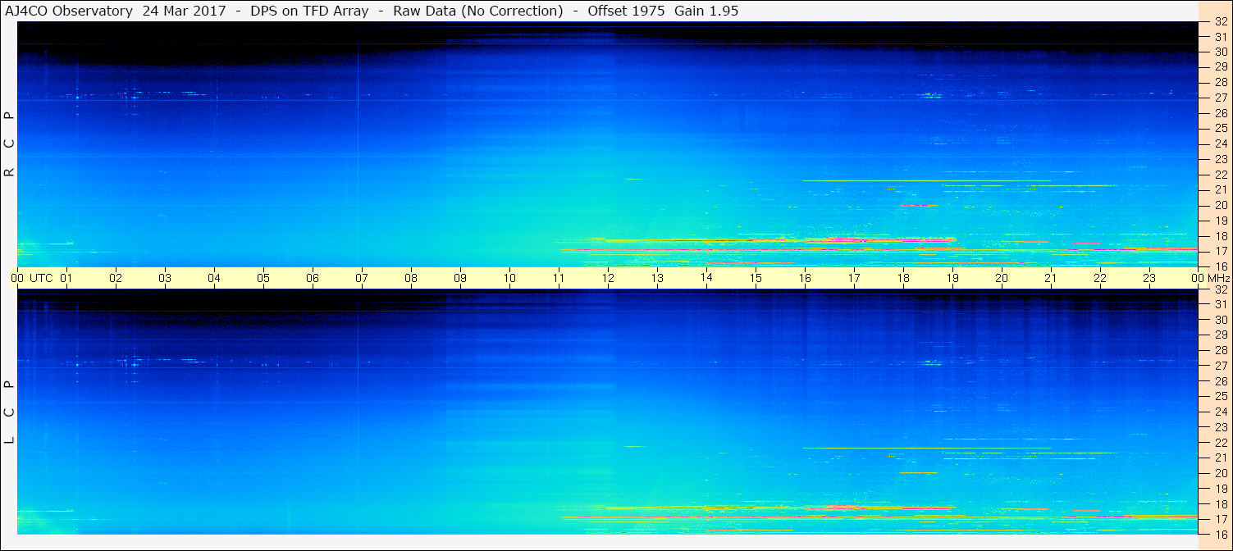Select the 16 MHz label on LCP scale
Image resolution: width=1233 pixels, height=551 pixels.
point(1220,534)
